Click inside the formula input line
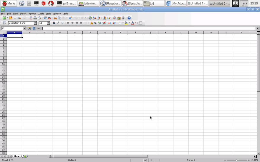 click(x=149, y=28)
